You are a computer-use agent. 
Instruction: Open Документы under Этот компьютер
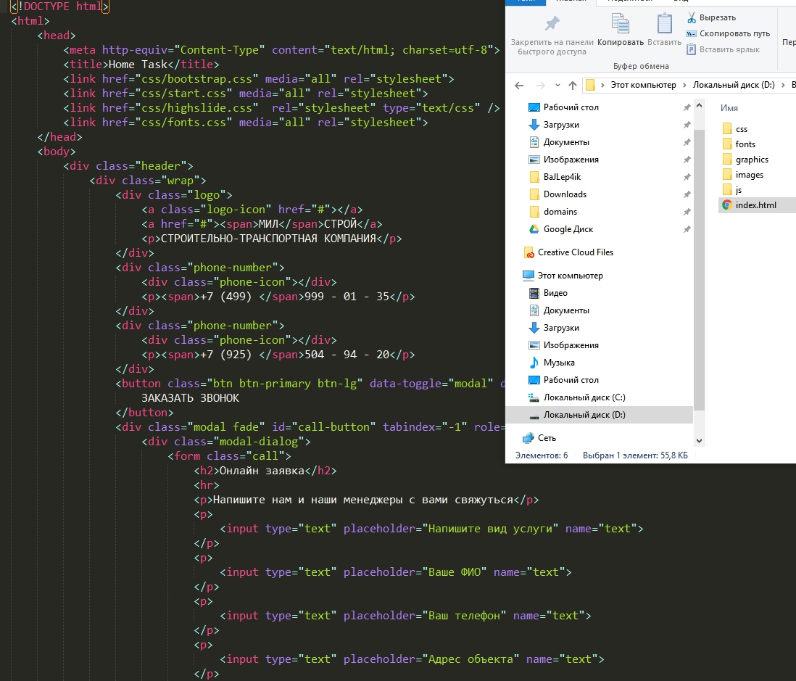click(566, 310)
